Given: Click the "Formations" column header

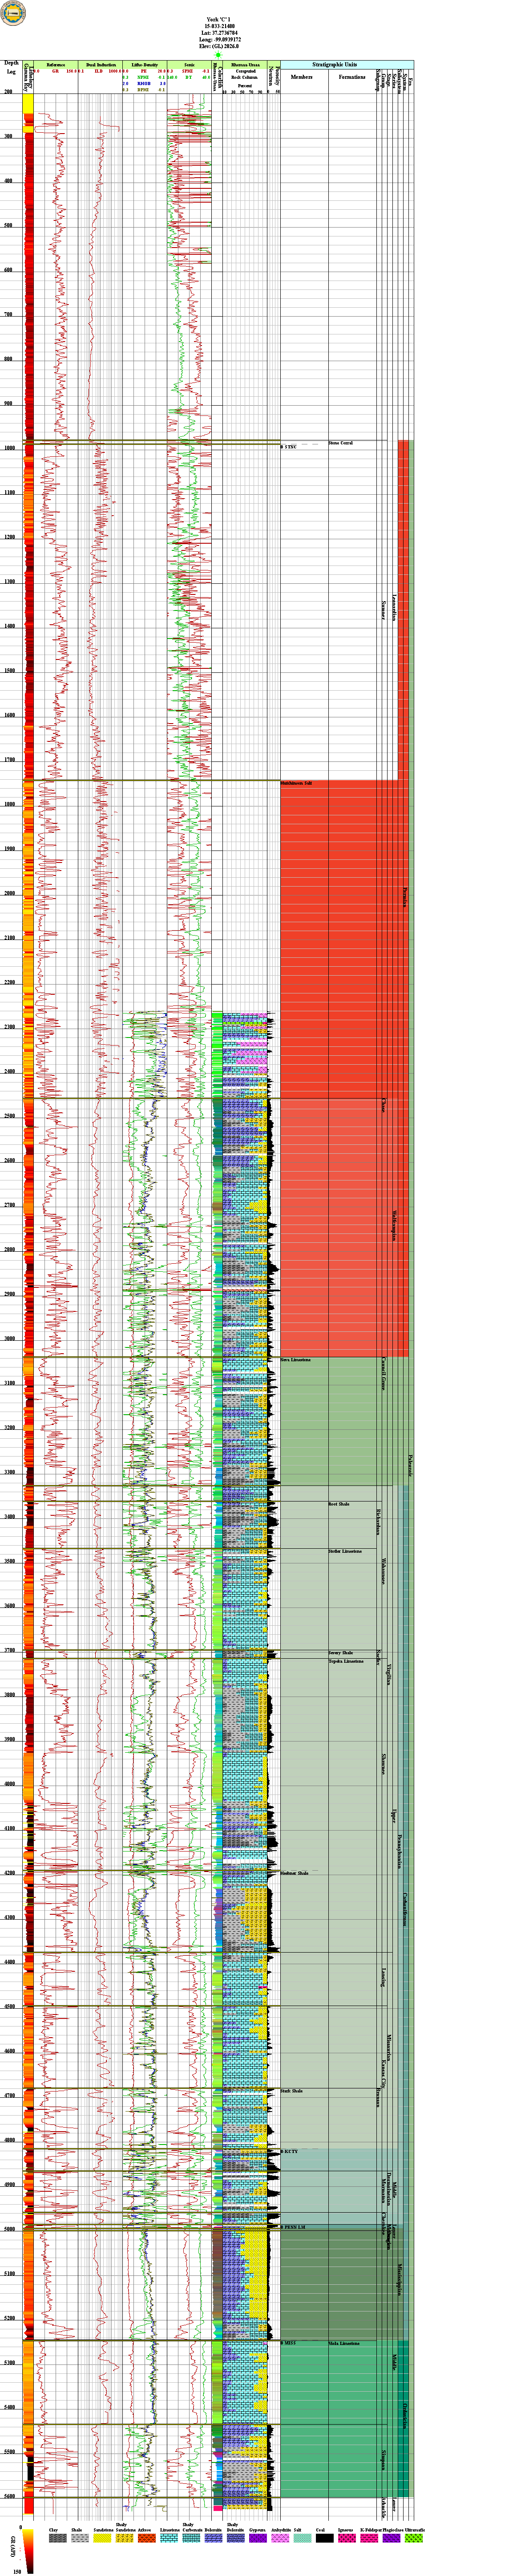Looking at the screenshot, I should pyautogui.click(x=352, y=77).
